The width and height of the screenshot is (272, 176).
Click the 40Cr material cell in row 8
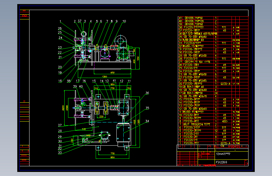coord(225,122)
